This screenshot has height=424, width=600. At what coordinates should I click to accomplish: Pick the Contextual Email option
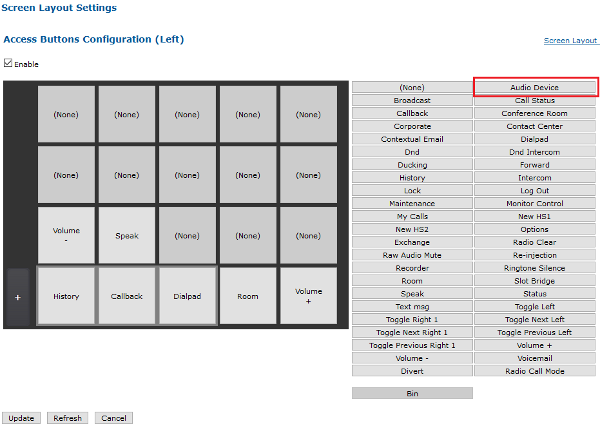[x=412, y=139]
